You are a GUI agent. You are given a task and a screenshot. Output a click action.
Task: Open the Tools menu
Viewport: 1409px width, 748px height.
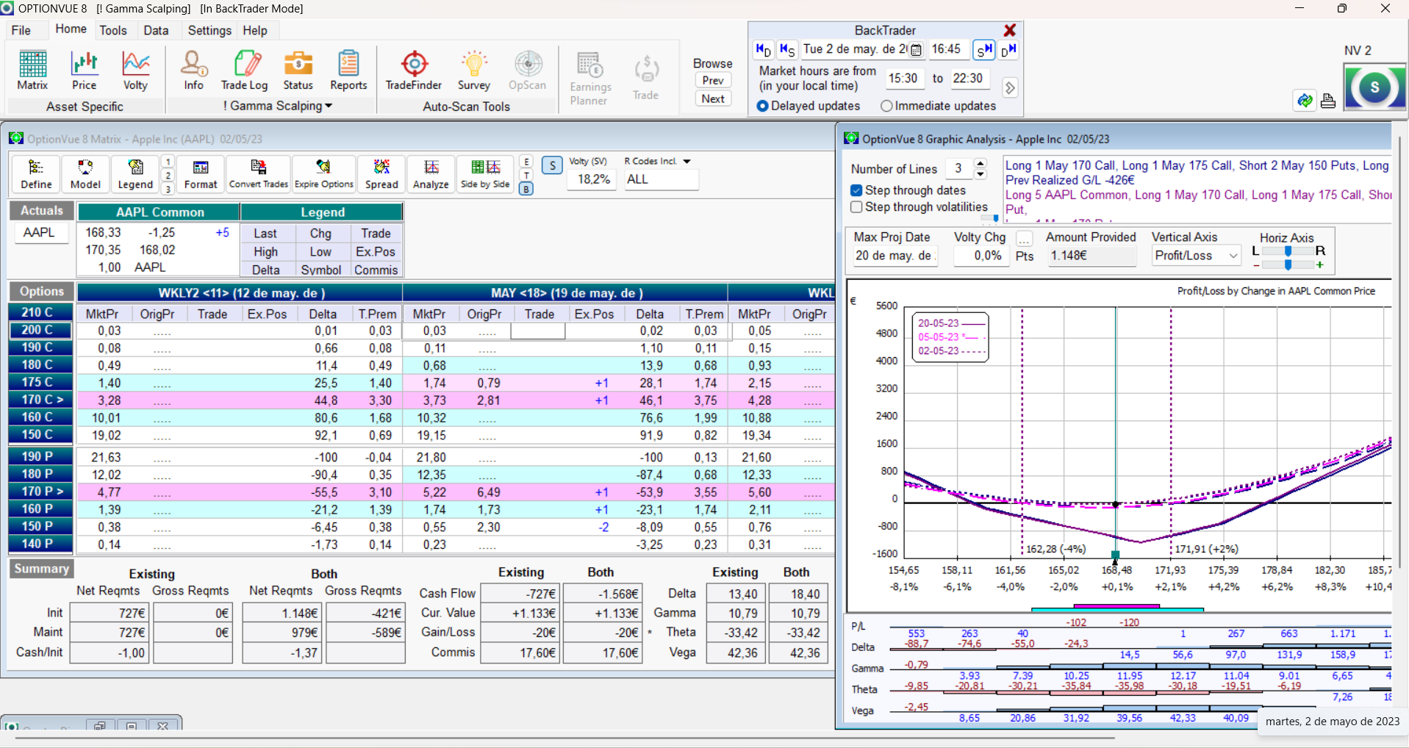[113, 30]
